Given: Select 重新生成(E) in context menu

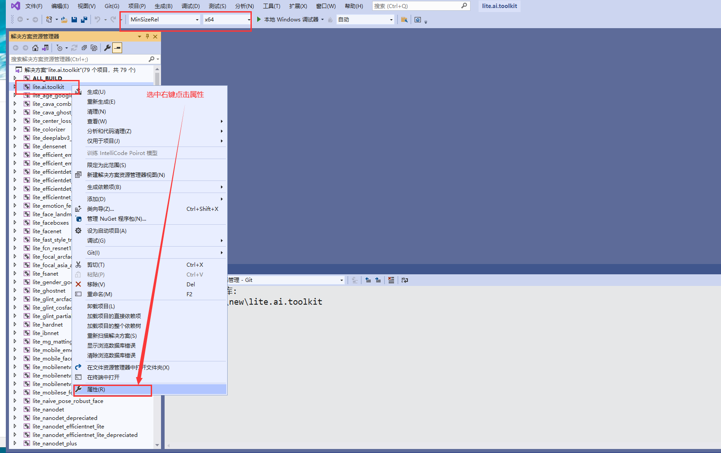Looking at the screenshot, I should 150,102.
